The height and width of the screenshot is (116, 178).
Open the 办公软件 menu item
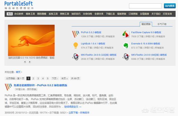point(19,14)
